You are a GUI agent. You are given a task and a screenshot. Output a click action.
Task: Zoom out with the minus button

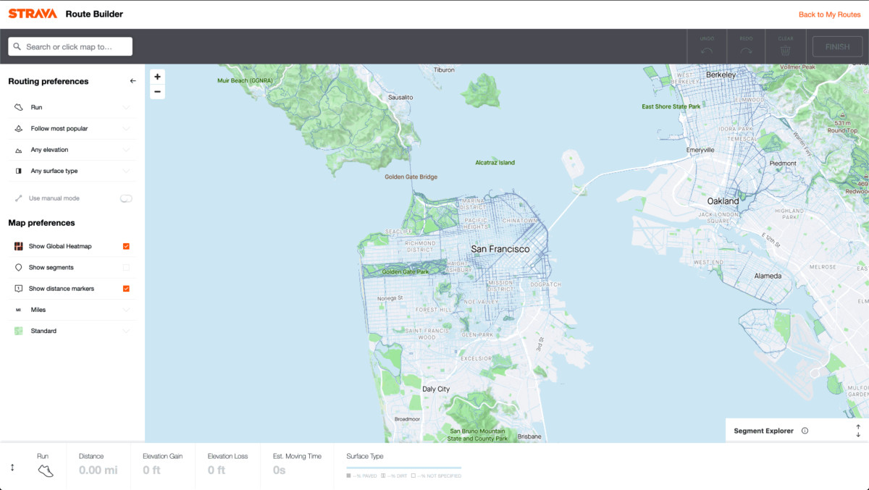click(157, 92)
